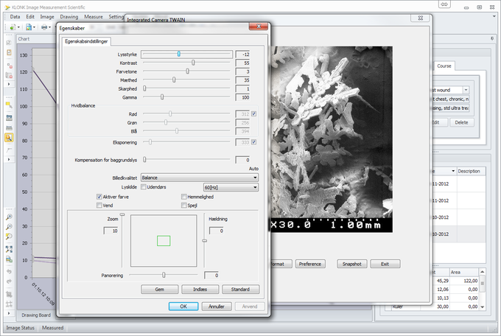Screen dimensions: 501x336
Task: Click OK in the Egenskaber dialog
Action: pyautogui.click(x=183, y=307)
